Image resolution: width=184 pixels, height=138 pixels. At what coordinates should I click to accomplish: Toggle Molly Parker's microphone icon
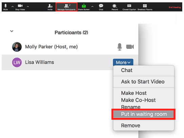coord(119,47)
